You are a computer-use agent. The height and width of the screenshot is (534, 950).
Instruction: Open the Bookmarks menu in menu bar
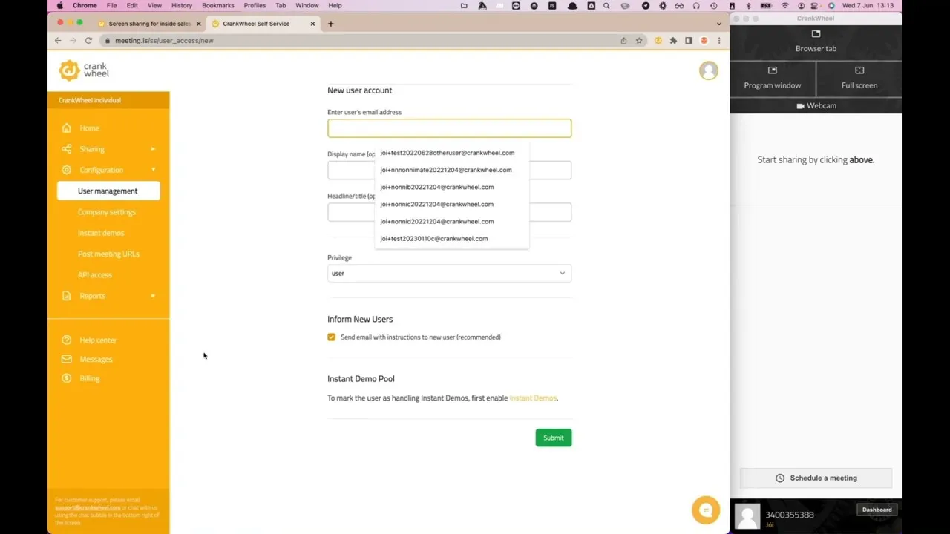pos(217,5)
